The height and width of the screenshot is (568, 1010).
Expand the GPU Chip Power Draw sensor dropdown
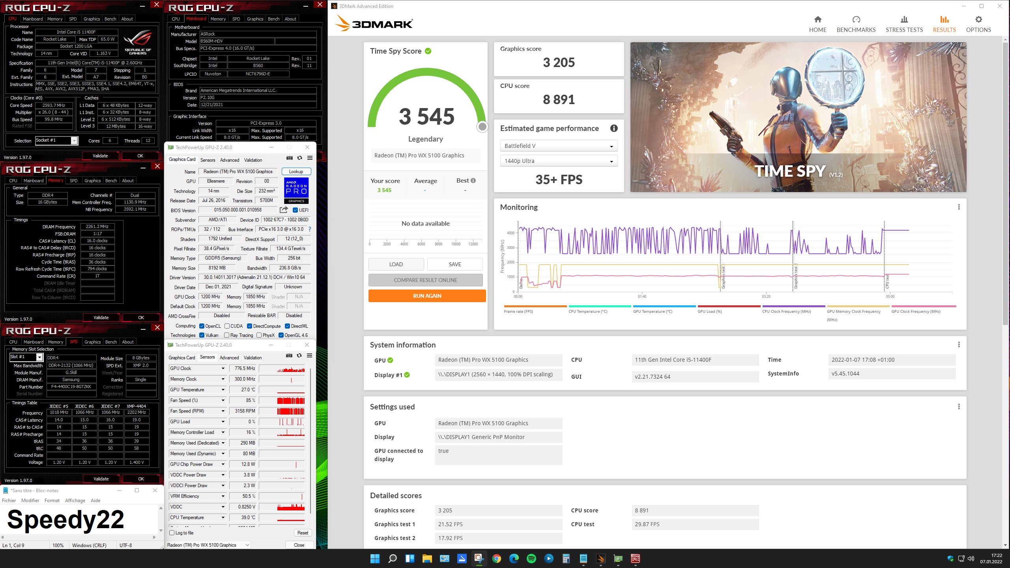point(223,464)
